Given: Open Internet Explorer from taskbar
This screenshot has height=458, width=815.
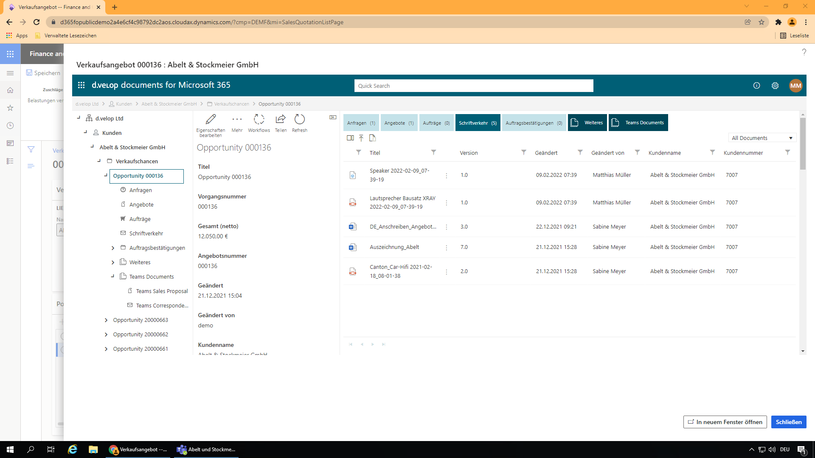Looking at the screenshot, I should pos(73,450).
